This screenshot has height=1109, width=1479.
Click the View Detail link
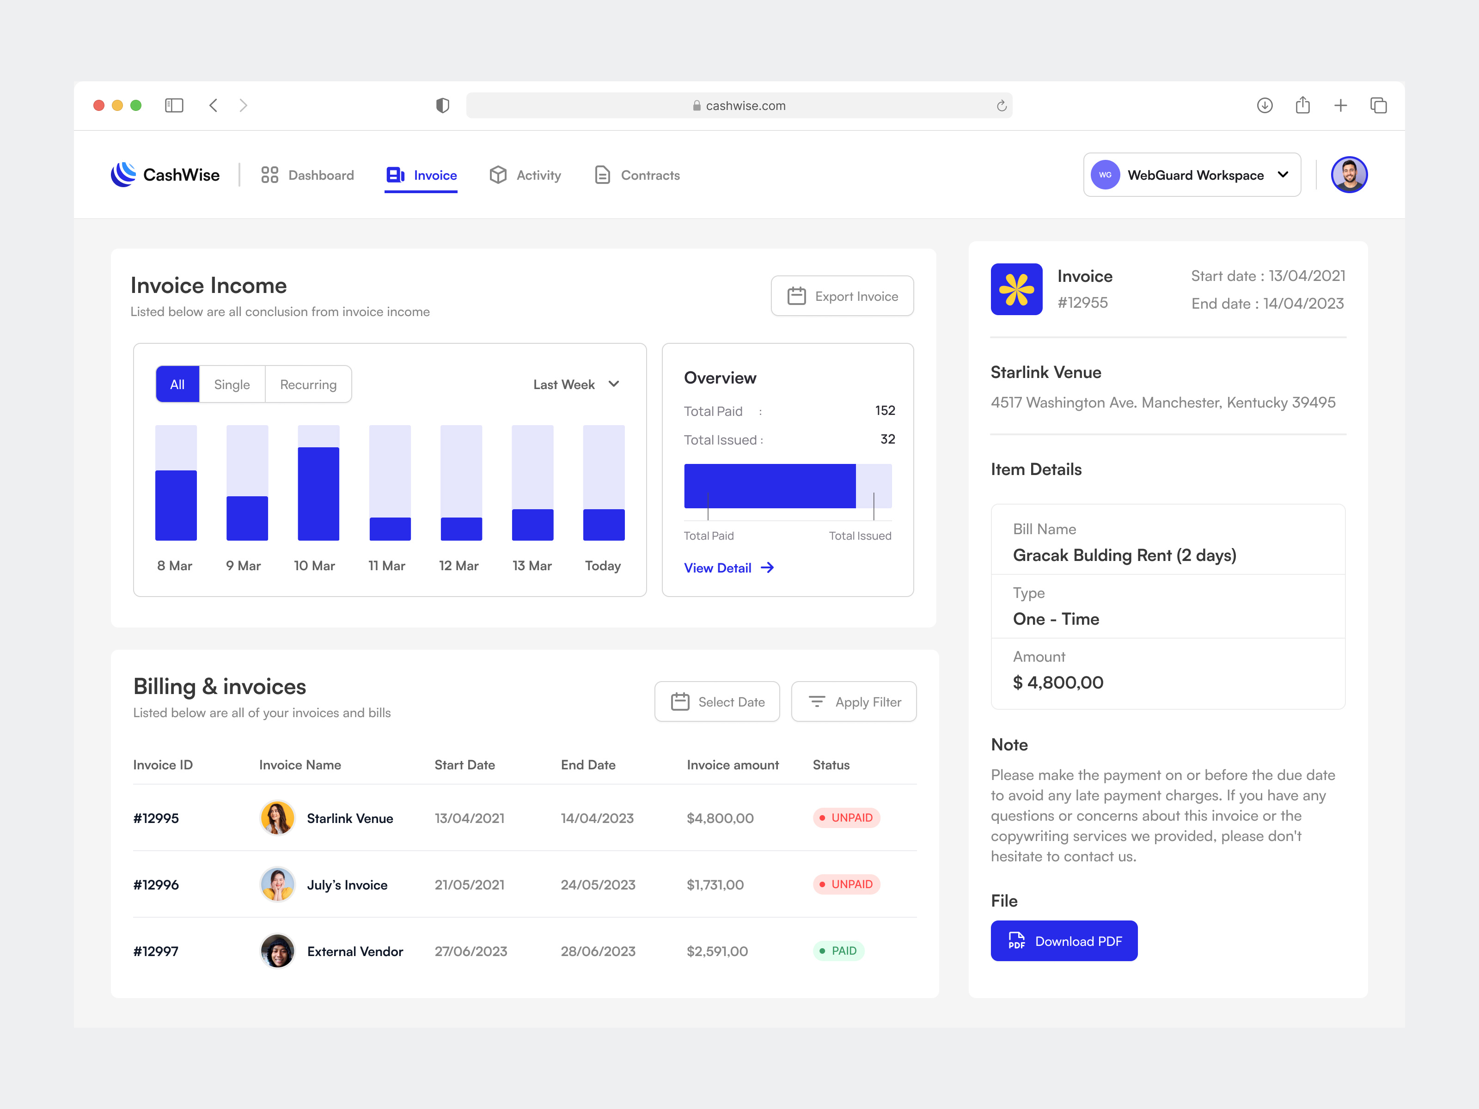(x=728, y=567)
